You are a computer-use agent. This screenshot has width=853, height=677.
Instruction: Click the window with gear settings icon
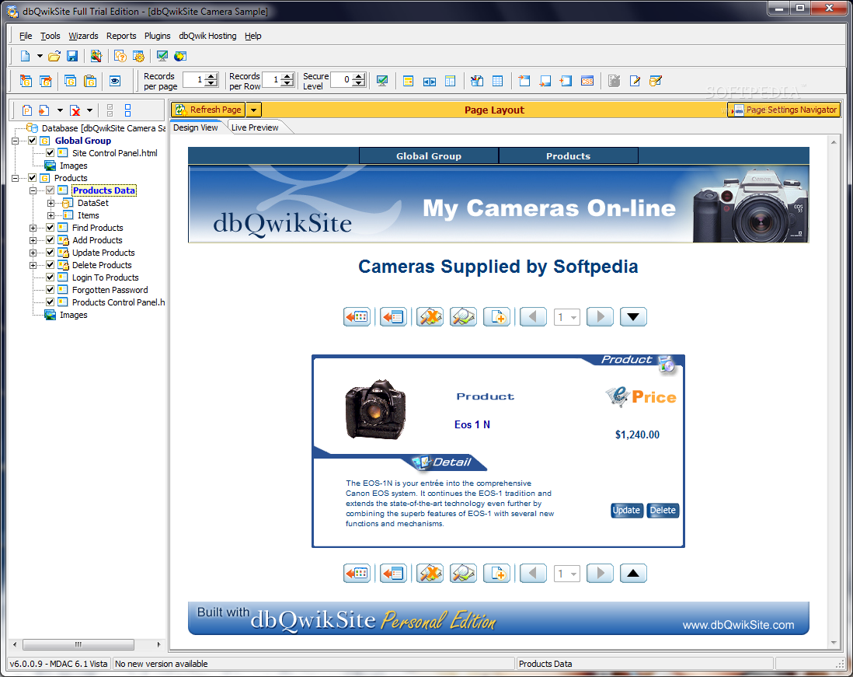(139, 56)
